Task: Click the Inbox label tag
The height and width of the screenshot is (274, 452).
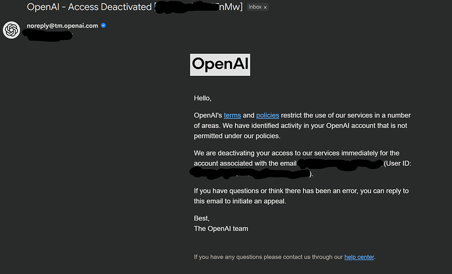Action: click(x=255, y=7)
